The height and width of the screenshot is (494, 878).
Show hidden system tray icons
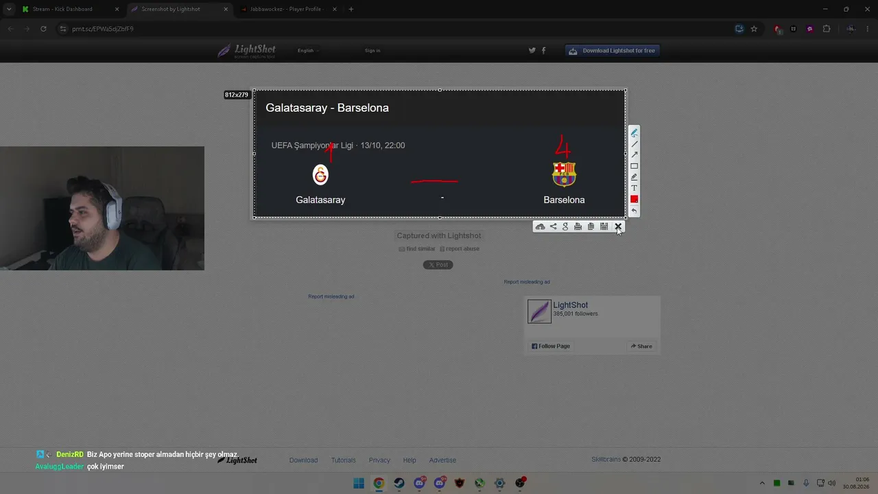pyautogui.click(x=761, y=483)
